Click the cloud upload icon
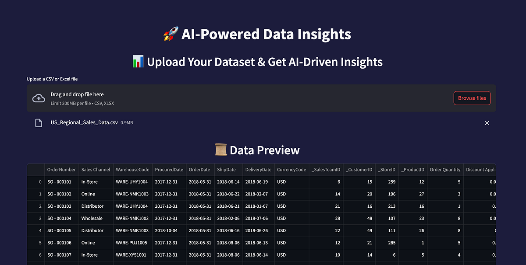526x265 pixels. 39,98
